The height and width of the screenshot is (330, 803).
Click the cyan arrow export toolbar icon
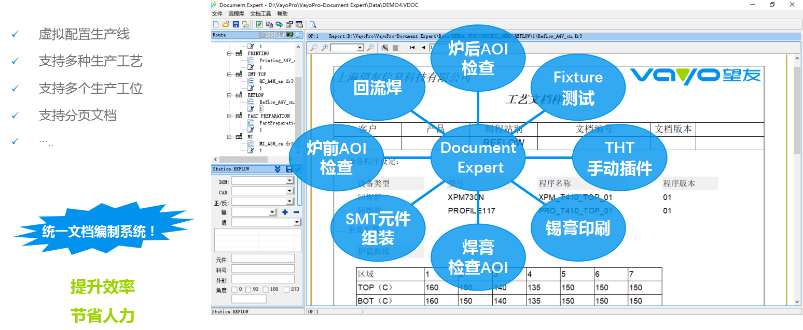pyautogui.click(x=279, y=24)
